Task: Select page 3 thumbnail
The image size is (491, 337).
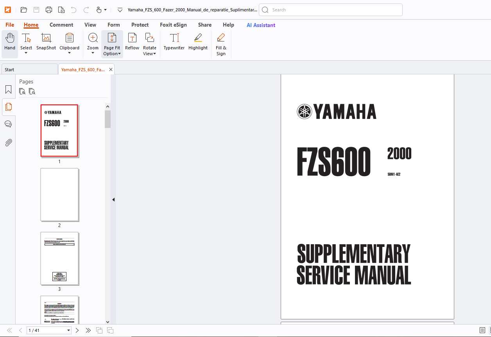Action: 59,258
